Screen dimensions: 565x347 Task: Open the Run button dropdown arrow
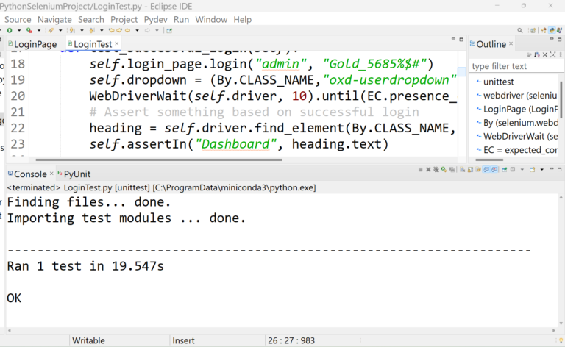click(18, 31)
